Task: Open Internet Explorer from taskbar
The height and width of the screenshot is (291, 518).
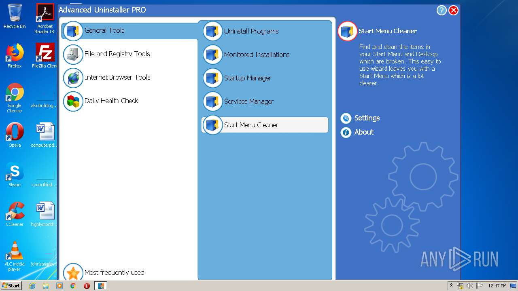Action: coord(32,286)
